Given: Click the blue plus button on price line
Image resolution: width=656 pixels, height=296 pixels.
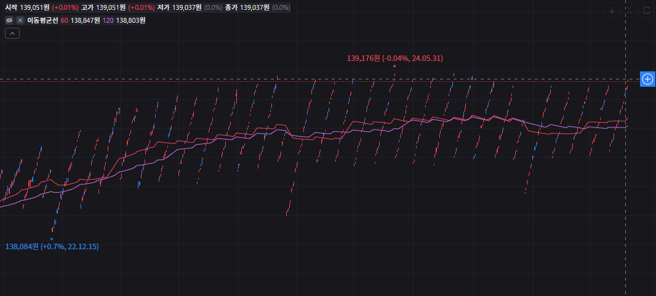Looking at the screenshot, I should (647, 79).
